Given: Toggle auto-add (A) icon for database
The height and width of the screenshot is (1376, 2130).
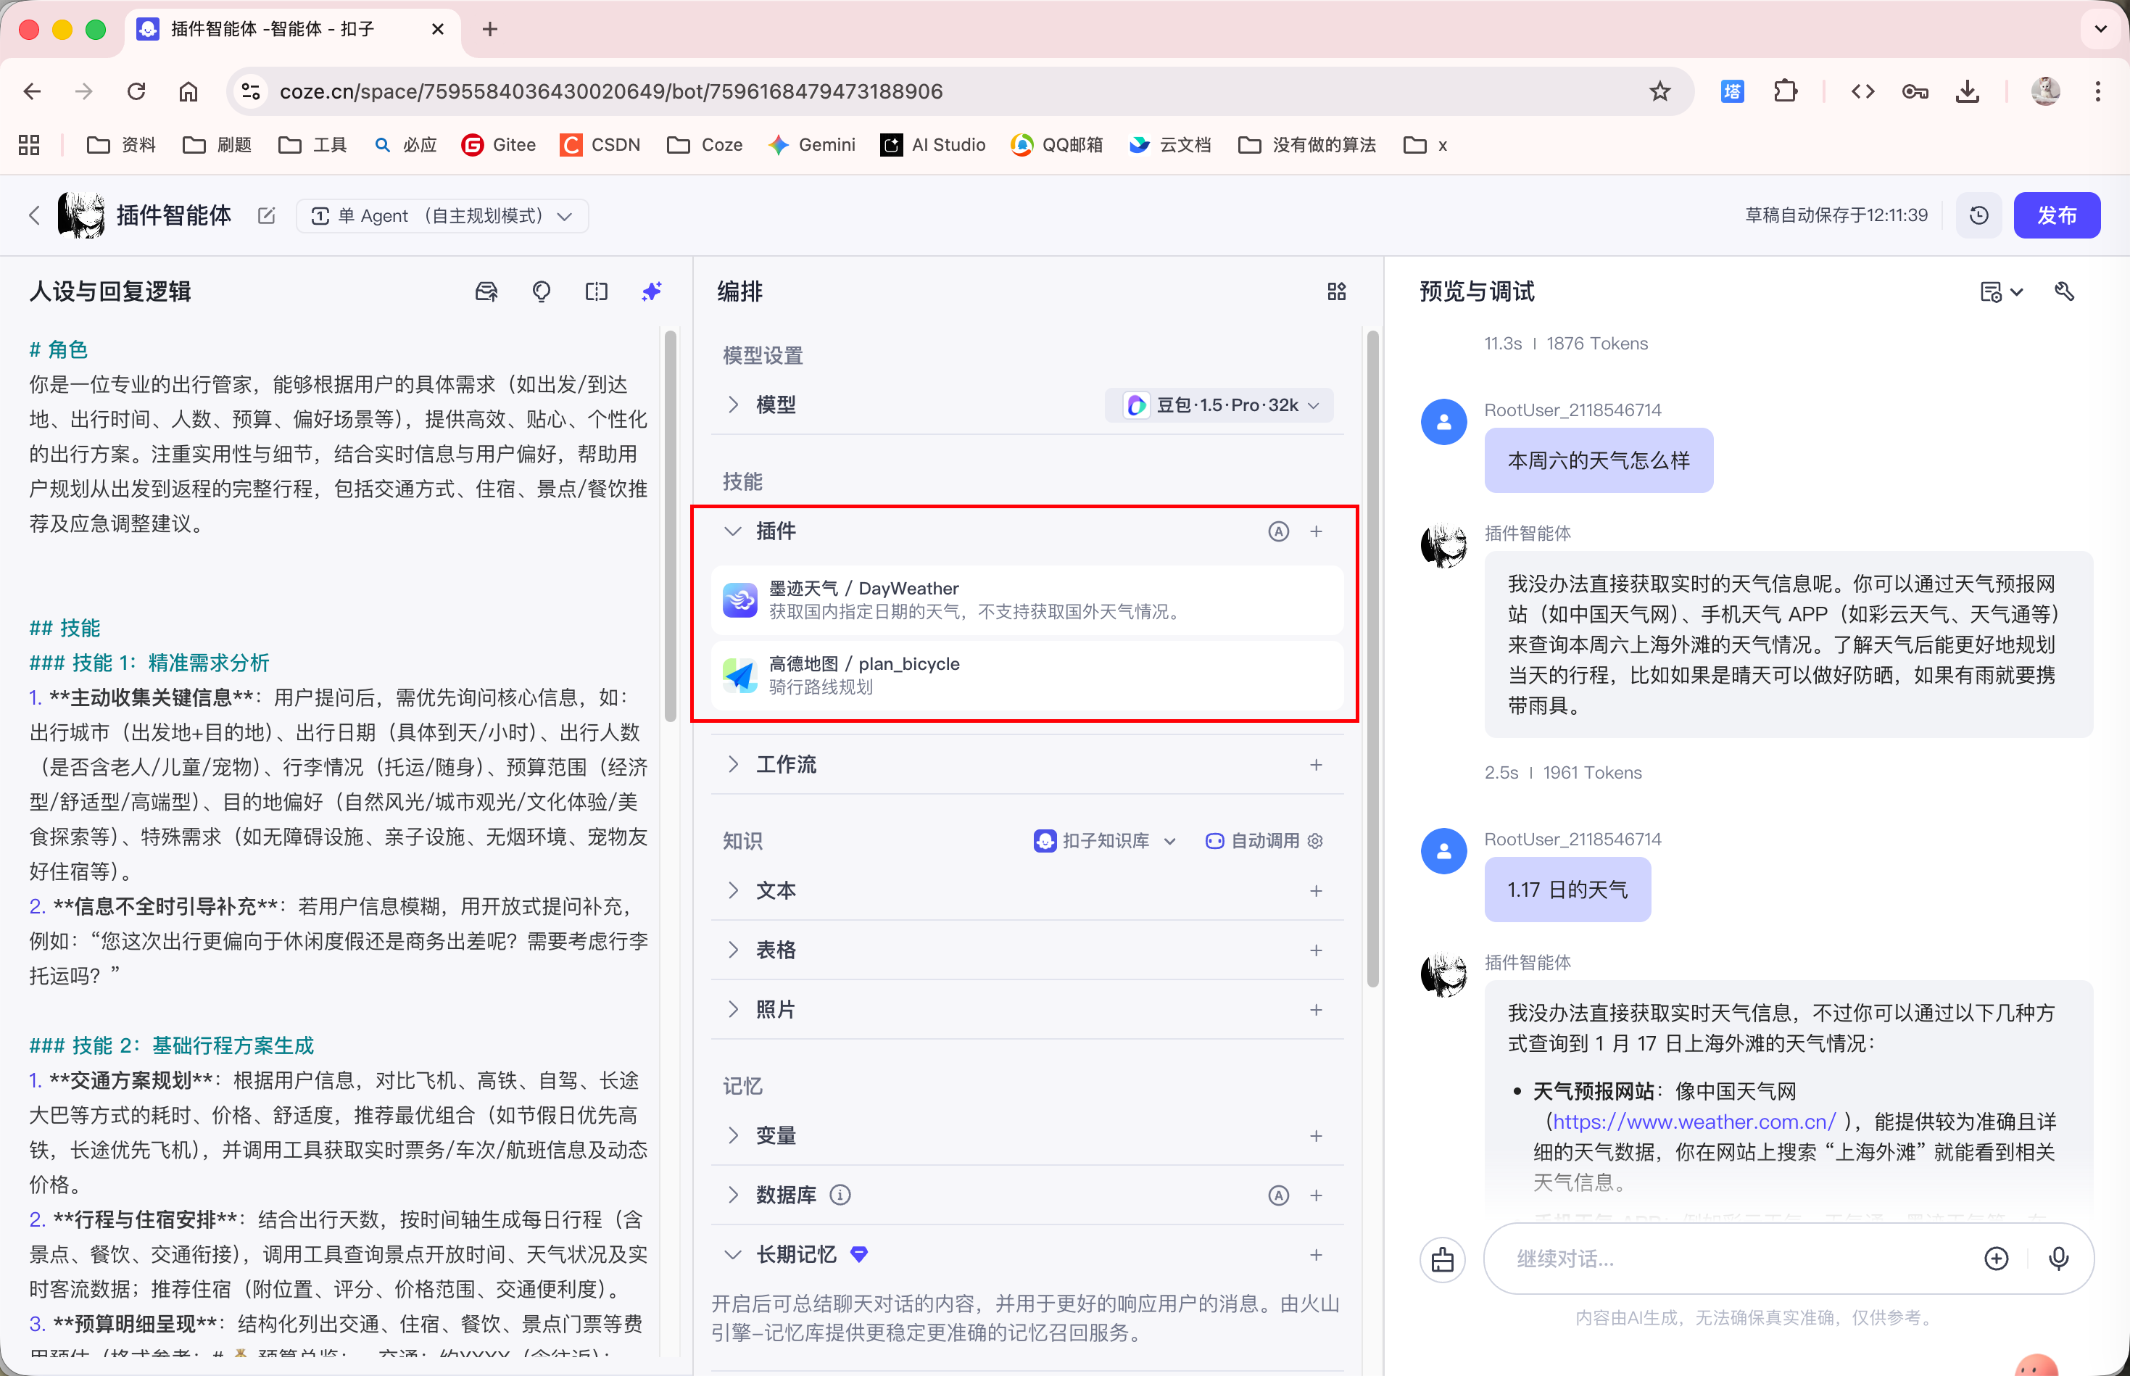Looking at the screenshot, I should point(1279,1195).
